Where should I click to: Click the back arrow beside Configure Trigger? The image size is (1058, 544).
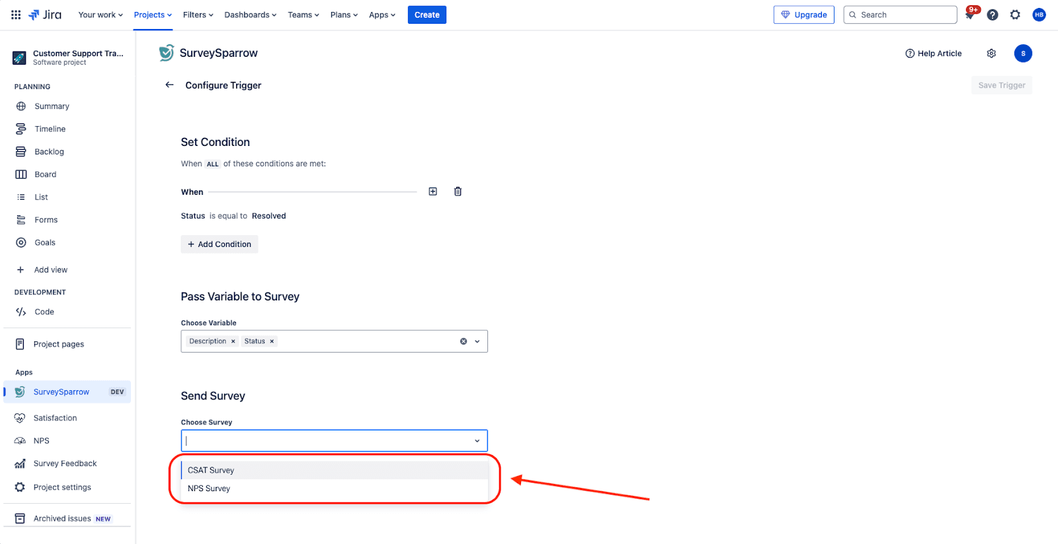click(169, 85)
